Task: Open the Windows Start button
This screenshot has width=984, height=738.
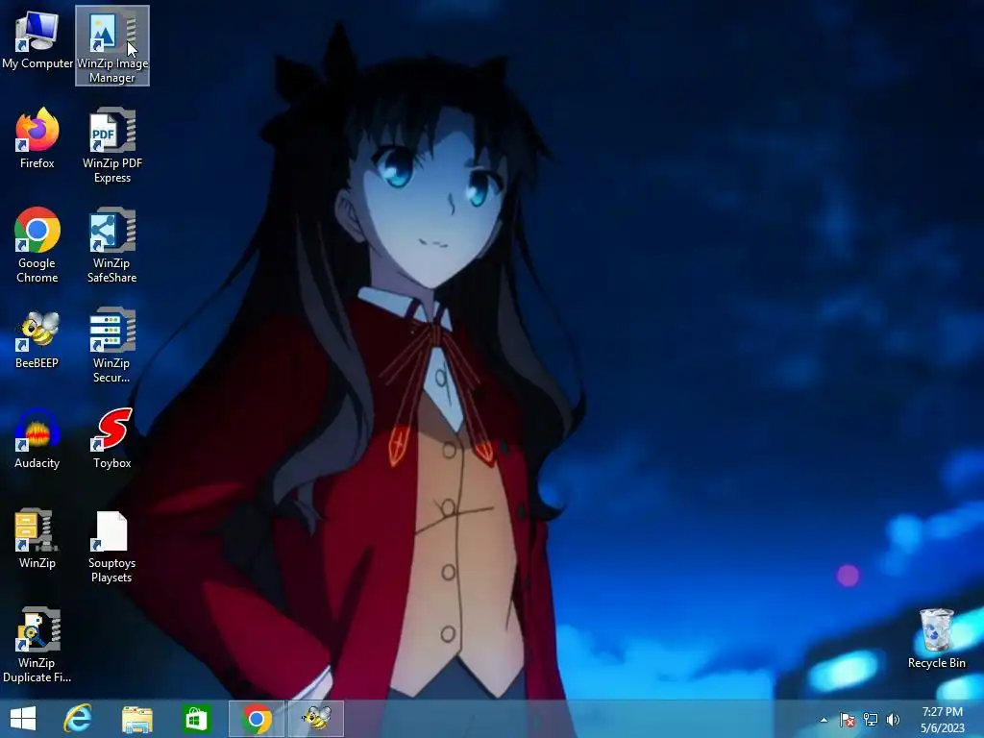Action: (x=23, y=719)
